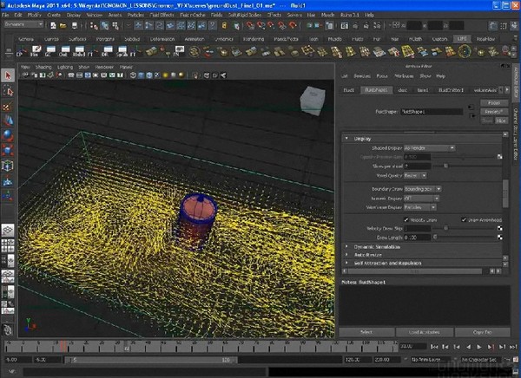521x378 pixels.
Task: Select the Rotate tool sphere icon
Action: [8, 135]
